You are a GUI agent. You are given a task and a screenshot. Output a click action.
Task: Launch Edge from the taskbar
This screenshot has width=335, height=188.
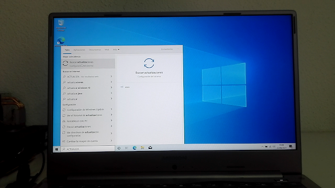135,148
